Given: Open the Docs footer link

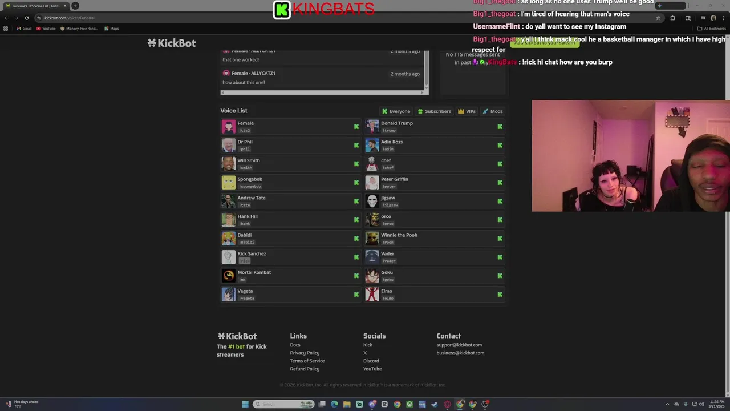Looking at the screenshot, I should [x=295, y=345].
